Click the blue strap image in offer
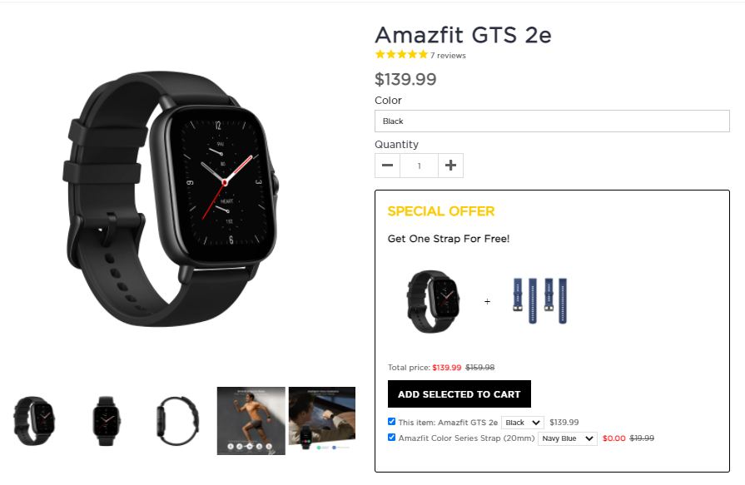745x485 pixels. (539, 301)
